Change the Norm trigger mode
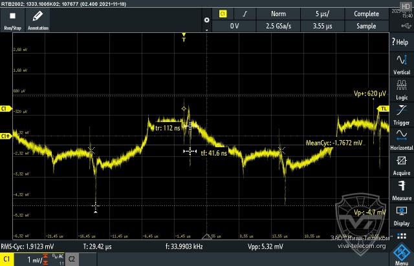Screen dimensions: 414x266 pos(278,14)
